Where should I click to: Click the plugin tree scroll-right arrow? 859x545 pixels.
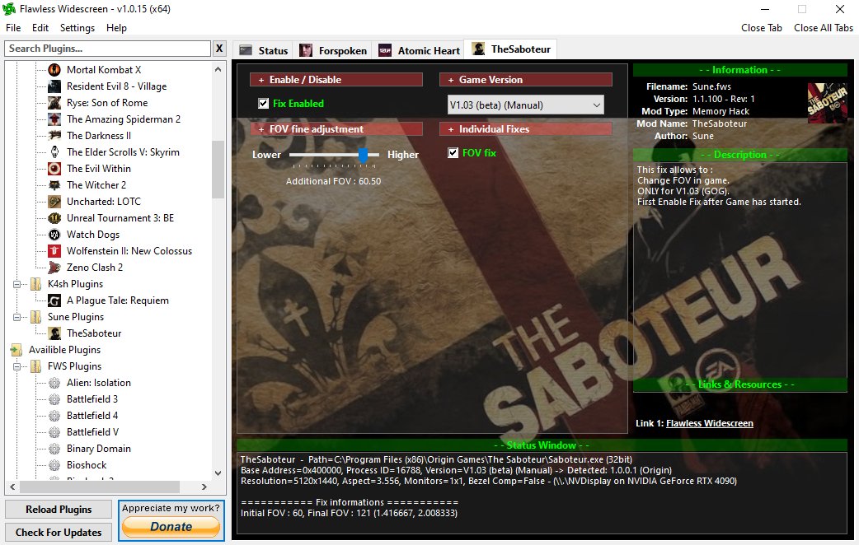pos(204,487)
